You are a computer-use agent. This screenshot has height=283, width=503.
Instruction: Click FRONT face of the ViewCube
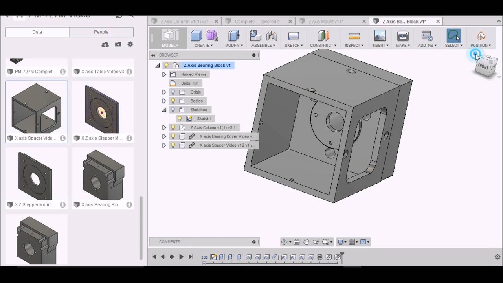coord(483,67)
